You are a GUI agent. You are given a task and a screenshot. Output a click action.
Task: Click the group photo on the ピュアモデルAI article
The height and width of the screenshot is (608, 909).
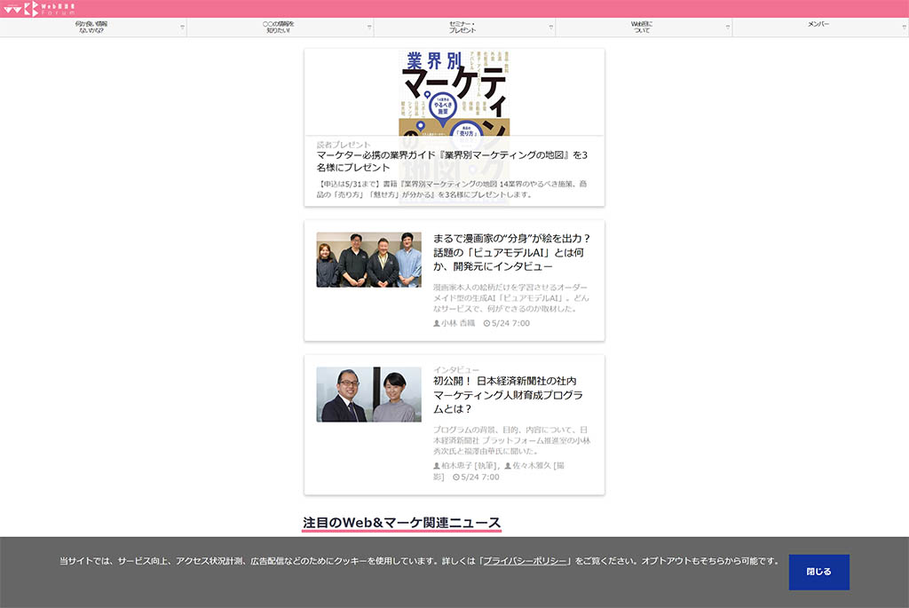point(368,259)
